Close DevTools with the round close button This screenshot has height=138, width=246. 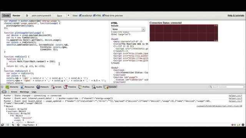2,87
